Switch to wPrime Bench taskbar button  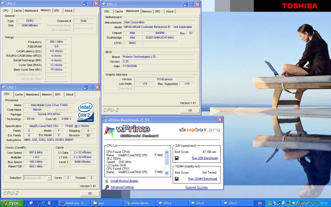[x=140, y=203]
